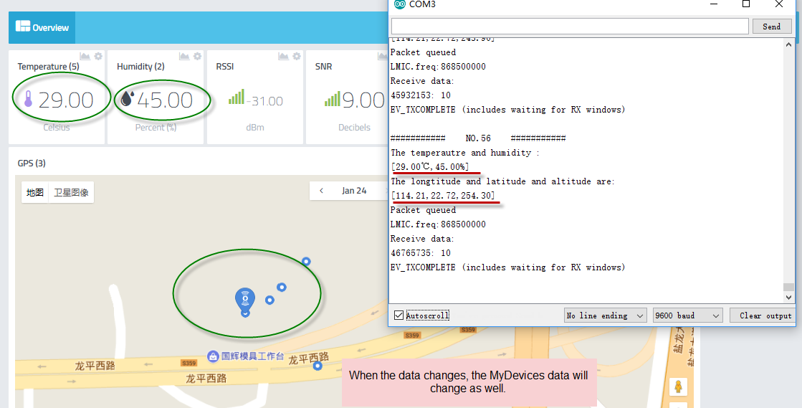Click the 29.00 temperature value
The image size is (802, 408).
(66, 100)
